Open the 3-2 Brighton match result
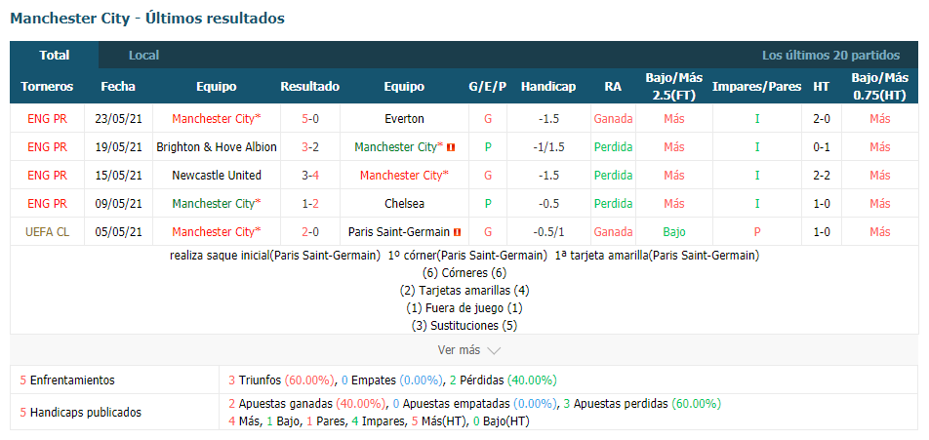 pyautogui.click(x=310, y=147)
